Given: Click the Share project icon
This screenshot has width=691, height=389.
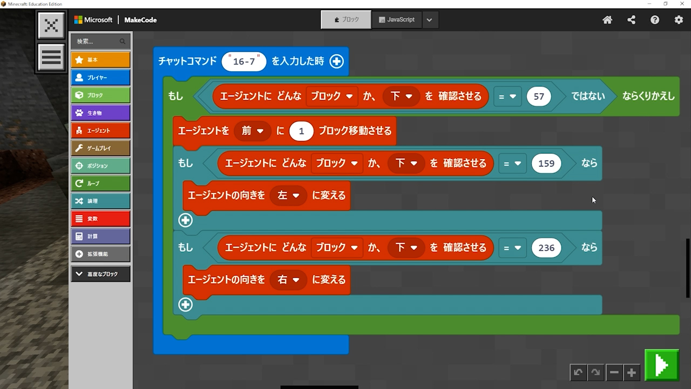Looking at the screenshot, I should (x=631, y=20).
